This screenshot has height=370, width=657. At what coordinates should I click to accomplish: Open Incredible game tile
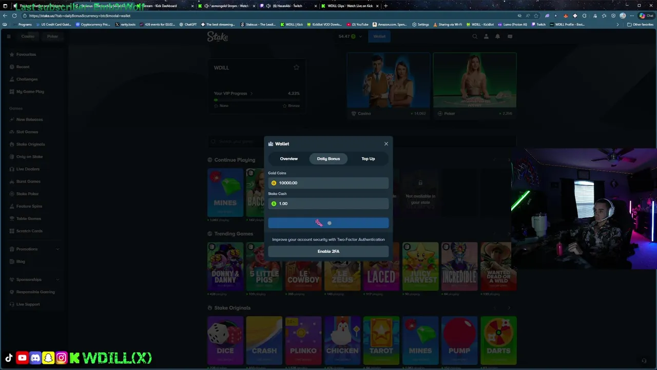click(x=459, y=267)
